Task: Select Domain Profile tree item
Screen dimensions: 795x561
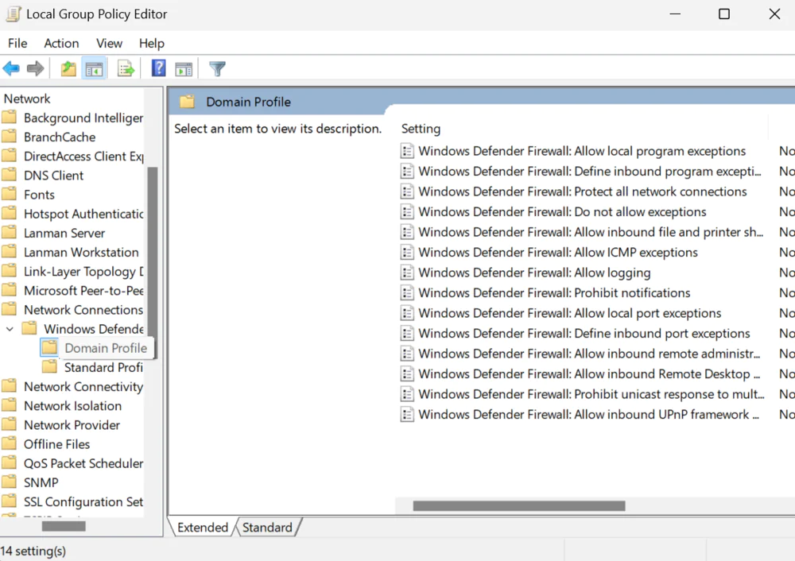Action: (106, 348)
